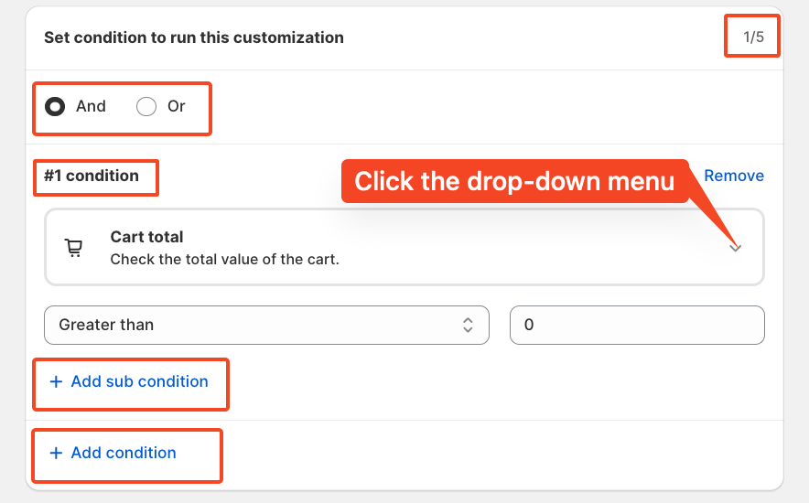809x503 pixels.
Task: Choose the "And" text label option
Action: click(91, 106)
